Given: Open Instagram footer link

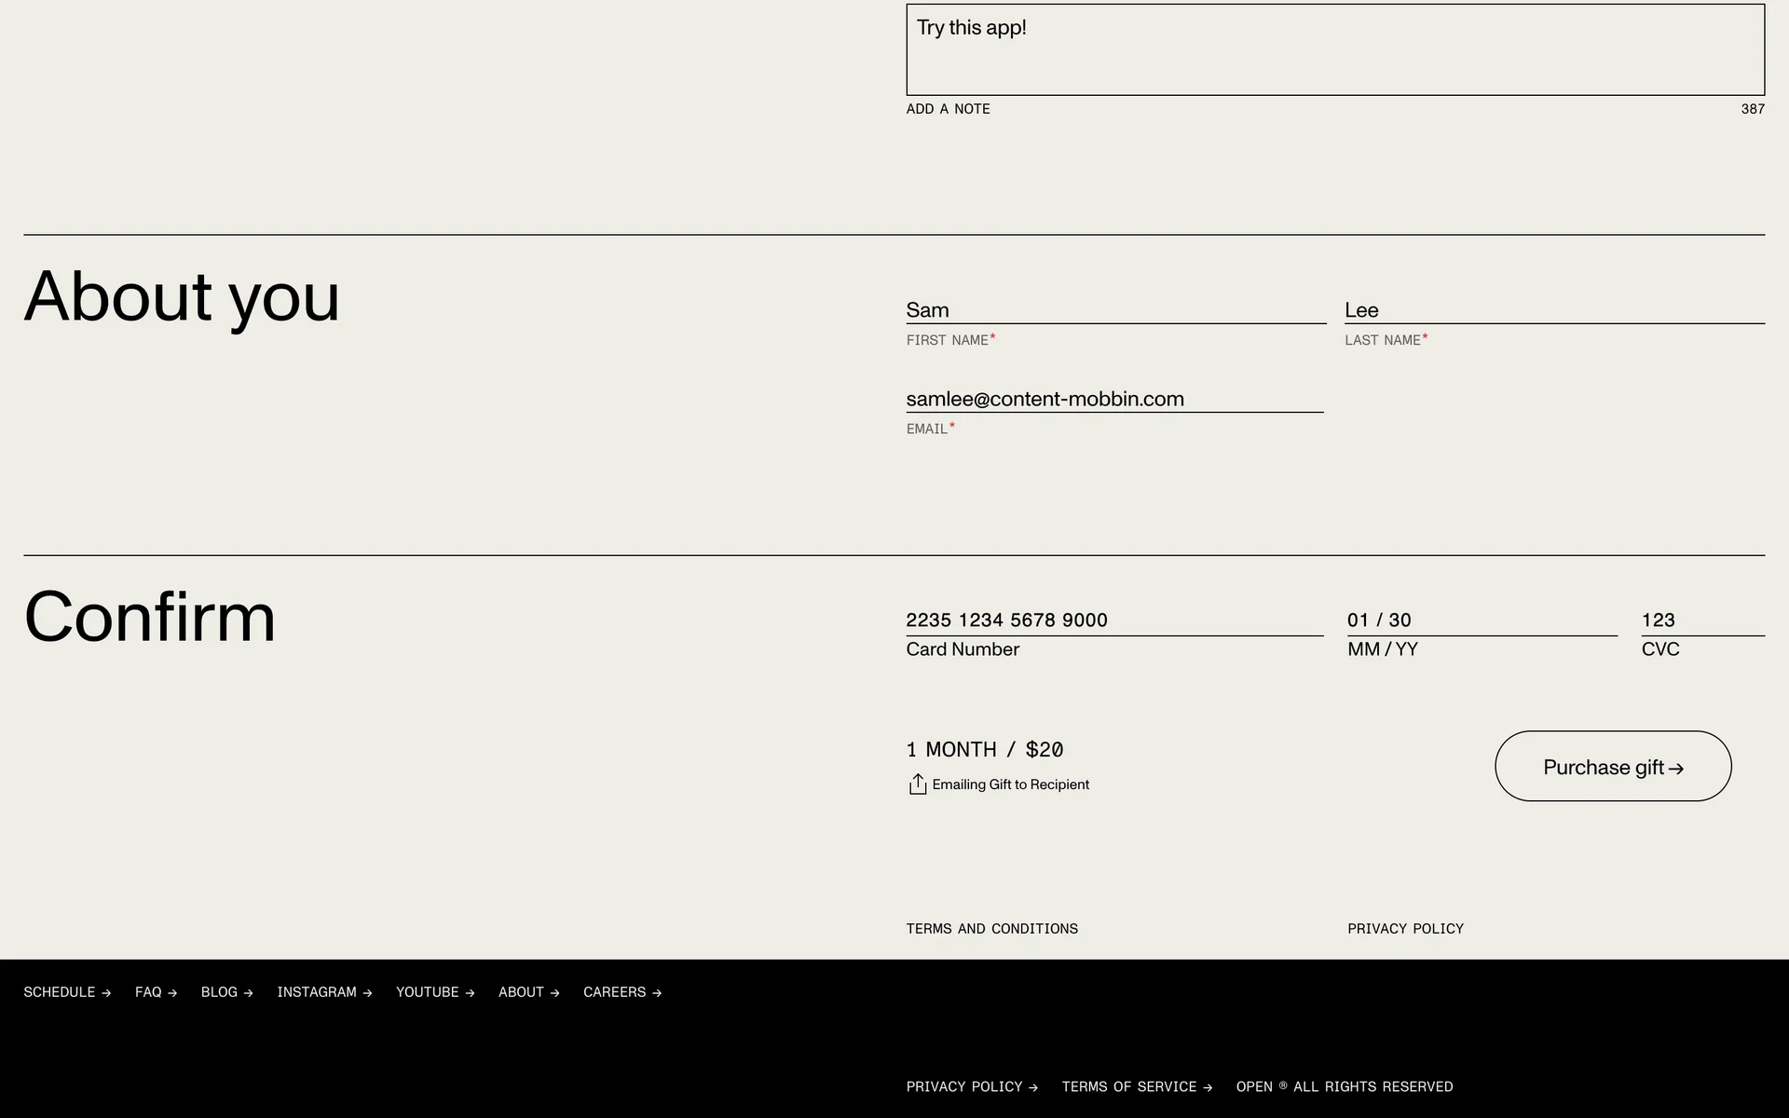Looking at the screenshot, I should 324,992.
